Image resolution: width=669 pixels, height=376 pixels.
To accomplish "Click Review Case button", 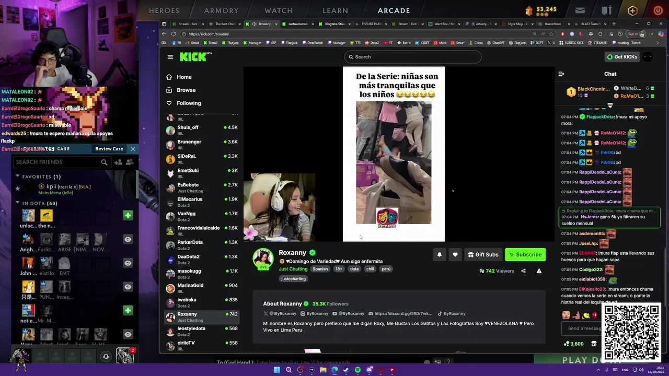I will tap(109, 149).
